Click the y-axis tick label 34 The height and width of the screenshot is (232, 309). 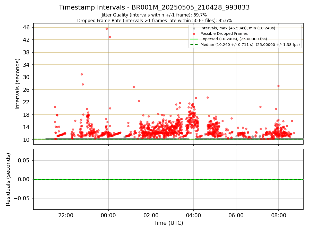27,65
